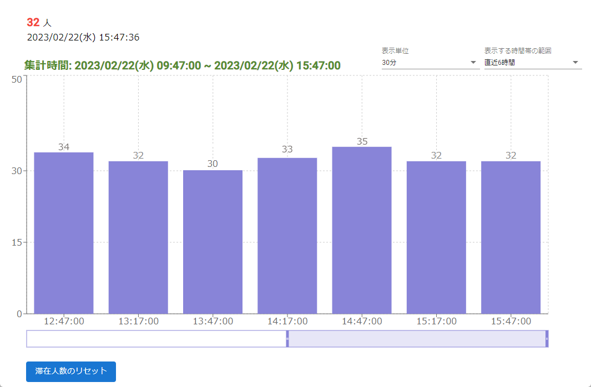Click the 14:17:00 bar showing 33
Image resolution: width=591 pixels, height=387 pixels.
point(287,236)
